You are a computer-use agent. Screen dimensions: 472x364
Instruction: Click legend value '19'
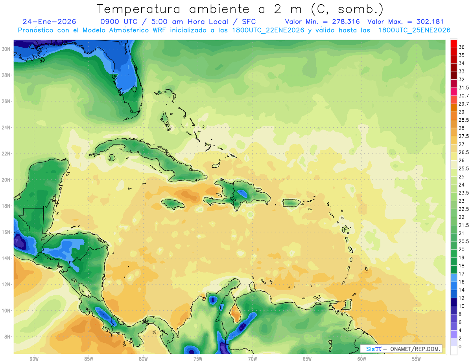461,258
